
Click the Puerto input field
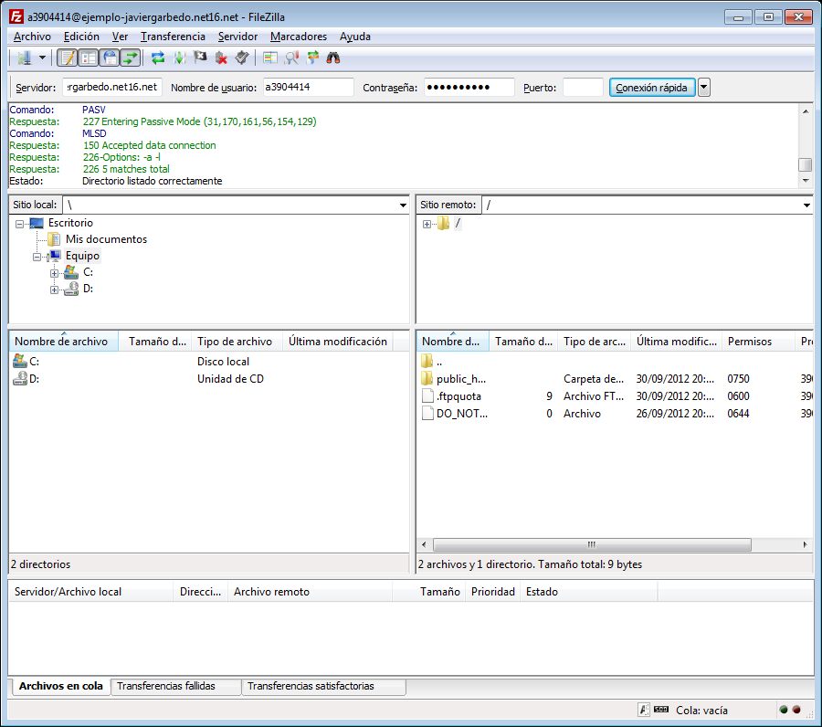[x=583, y=88]
